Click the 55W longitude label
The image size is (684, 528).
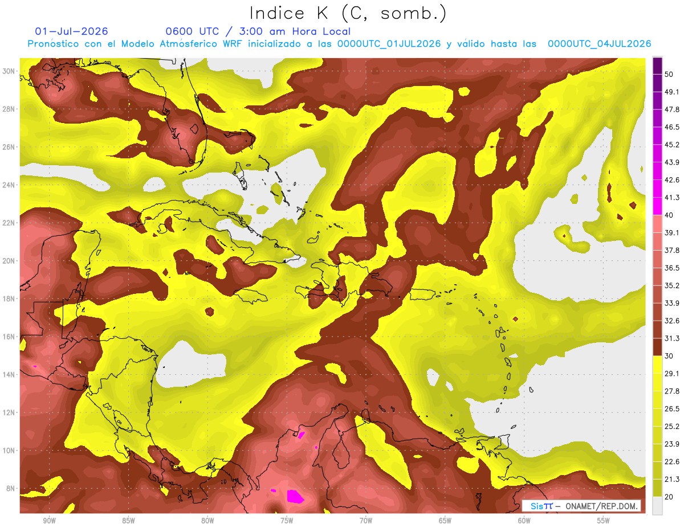pos(604,521)
